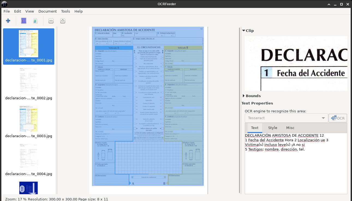Switch to the Text tab

click(x=255, y=128)
